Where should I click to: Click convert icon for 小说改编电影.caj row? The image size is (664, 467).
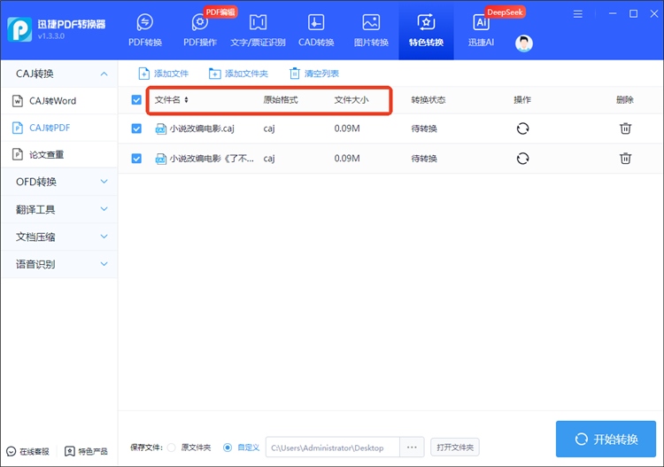(x=522, y=128)
